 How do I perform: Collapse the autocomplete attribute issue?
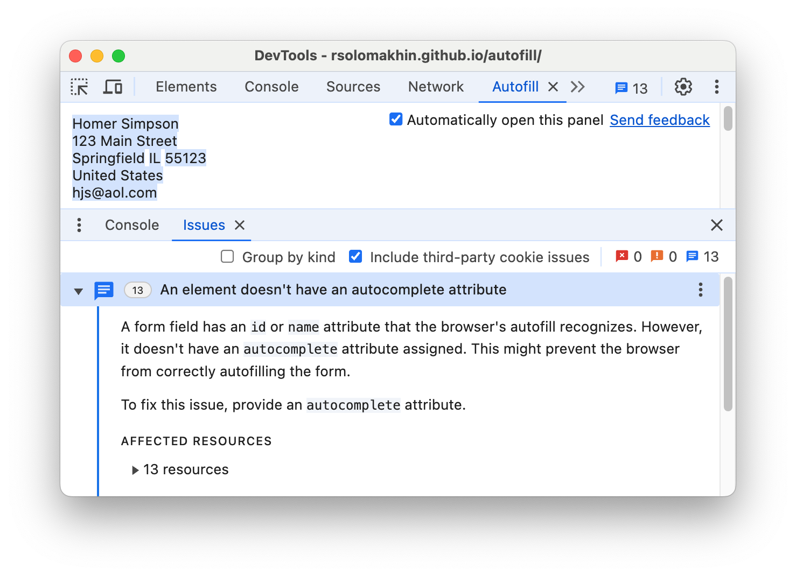(79, 290)
